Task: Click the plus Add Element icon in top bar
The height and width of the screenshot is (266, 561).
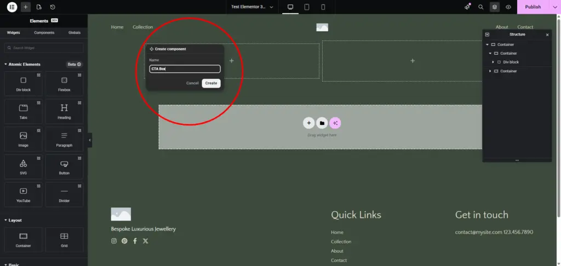Action: coord(25,7)
